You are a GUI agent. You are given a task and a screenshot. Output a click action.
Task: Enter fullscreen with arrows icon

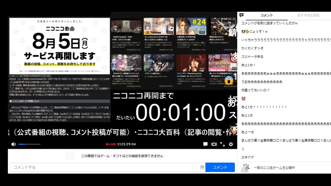[x=222, y=144]
